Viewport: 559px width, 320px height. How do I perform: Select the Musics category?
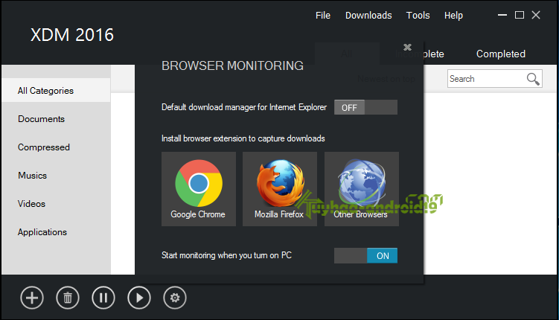[x=33, y=176]
